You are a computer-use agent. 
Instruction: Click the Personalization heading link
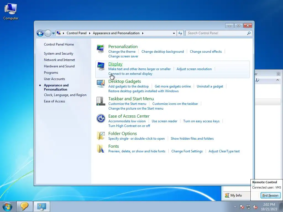tap(123, 46)
